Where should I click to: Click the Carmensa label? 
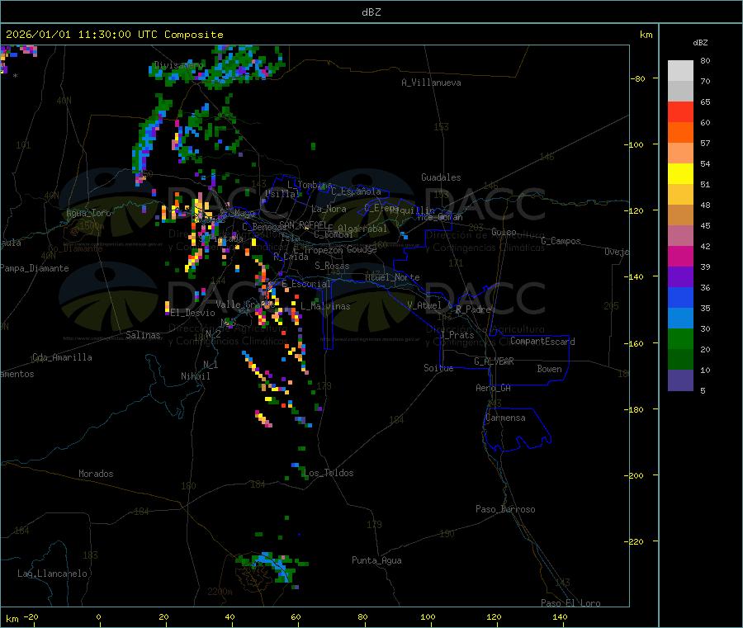[x=505, y=418]
